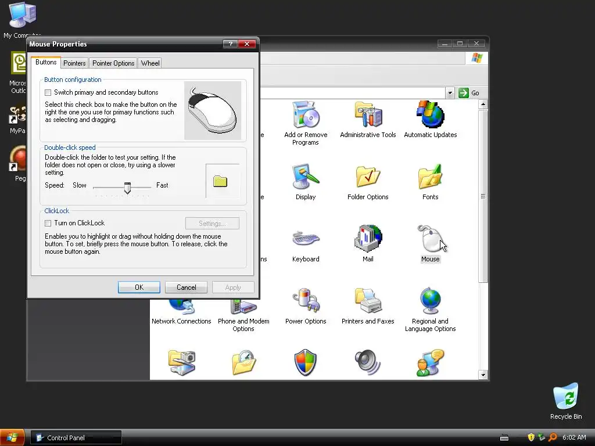
Task: Switch to the Wheel tab
Action: click(x=150, y=63)
